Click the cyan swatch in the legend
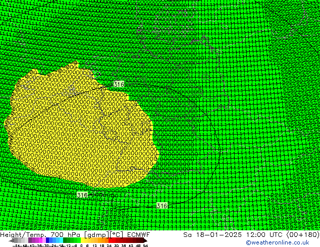This screenshot has height=247, width=320. click(x=61, y=240)
